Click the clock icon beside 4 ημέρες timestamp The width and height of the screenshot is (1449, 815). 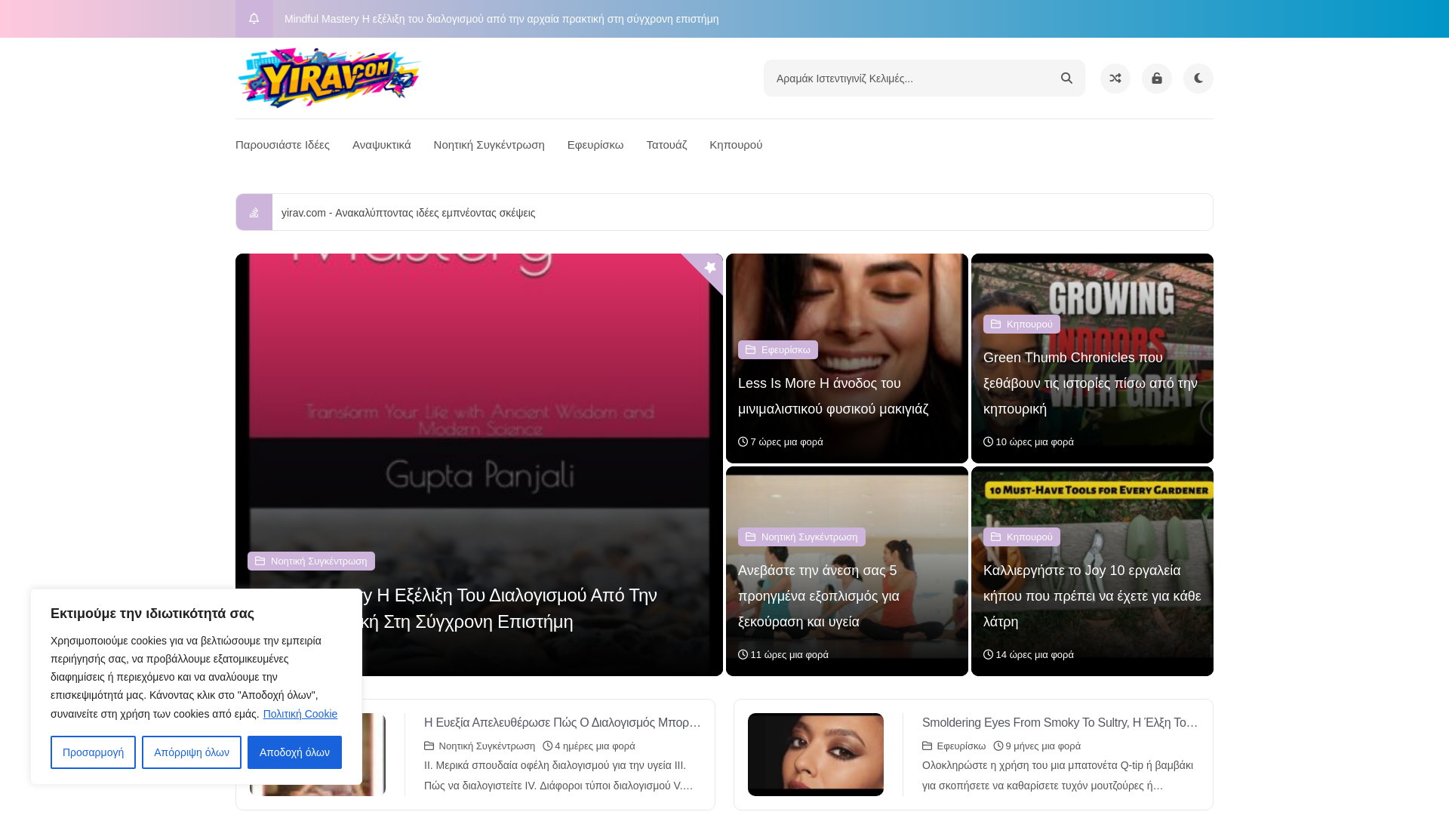click(x=548, y=746)
